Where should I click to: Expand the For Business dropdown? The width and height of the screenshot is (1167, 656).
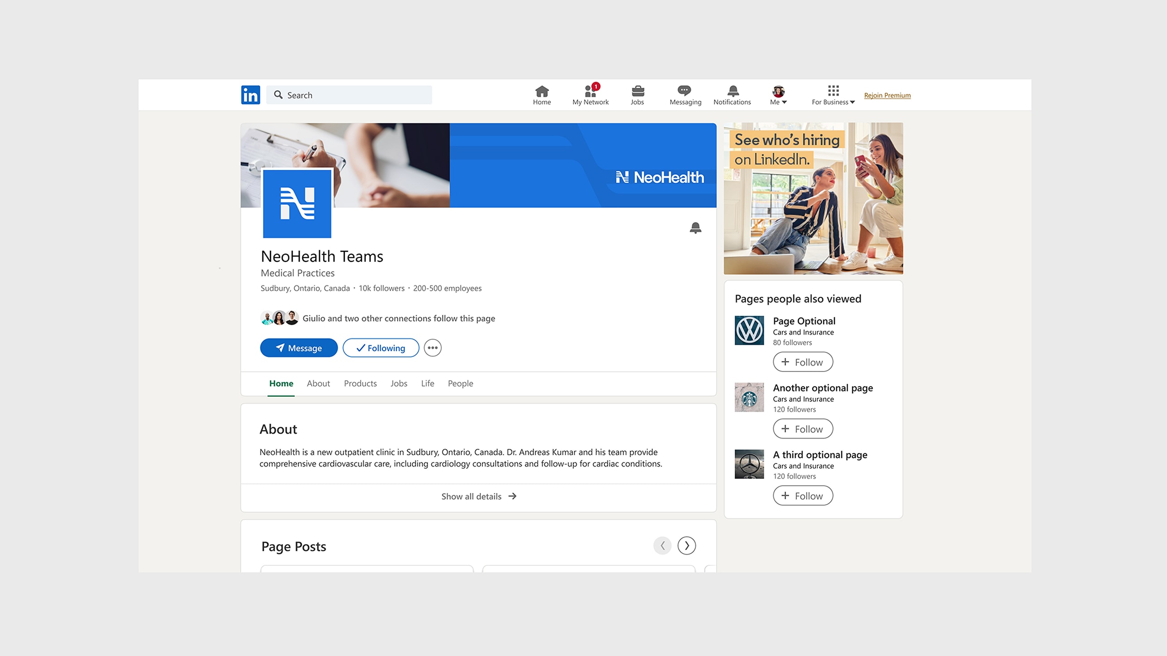[833, 96]
